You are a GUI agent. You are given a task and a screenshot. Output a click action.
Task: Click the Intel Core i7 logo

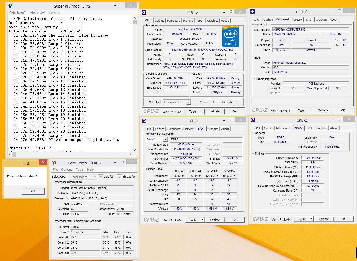[x=231, y=36]
